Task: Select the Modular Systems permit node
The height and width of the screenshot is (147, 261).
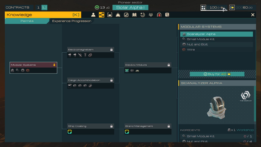Action: (33, 68)
